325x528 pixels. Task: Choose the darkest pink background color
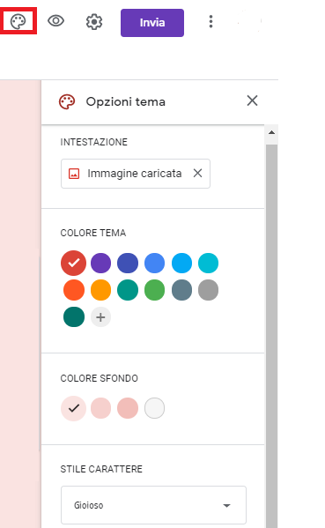click(x=128, y=408)
